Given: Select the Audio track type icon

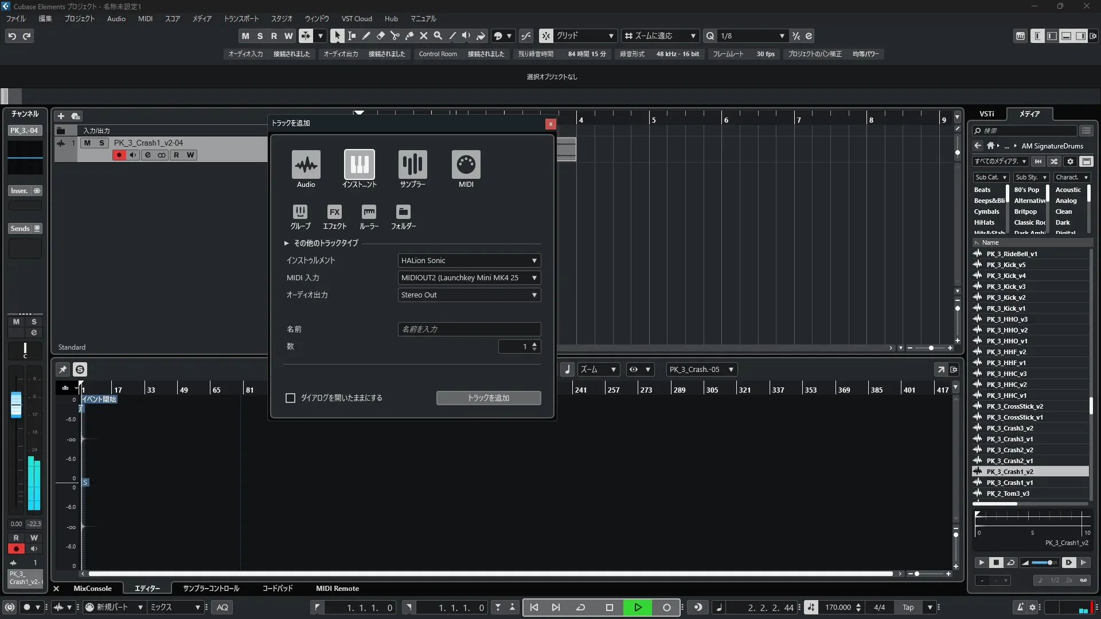Looking at the screenshot, I should pyautogui.click(x=306, y=165).
